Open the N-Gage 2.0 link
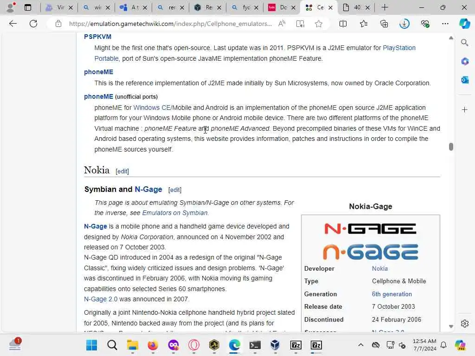This screenshot has height=356, width=475. pyautogui.click(x=101, y=299)
